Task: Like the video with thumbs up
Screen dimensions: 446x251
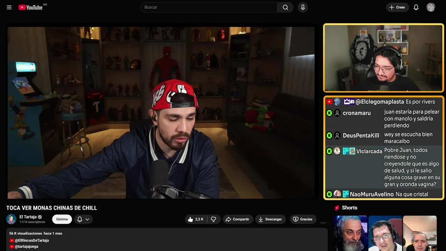Action: 195,219
